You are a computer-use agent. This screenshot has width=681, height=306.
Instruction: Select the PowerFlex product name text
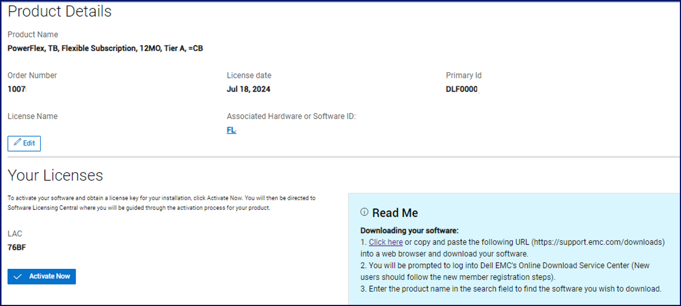click(x=105, y=48)
